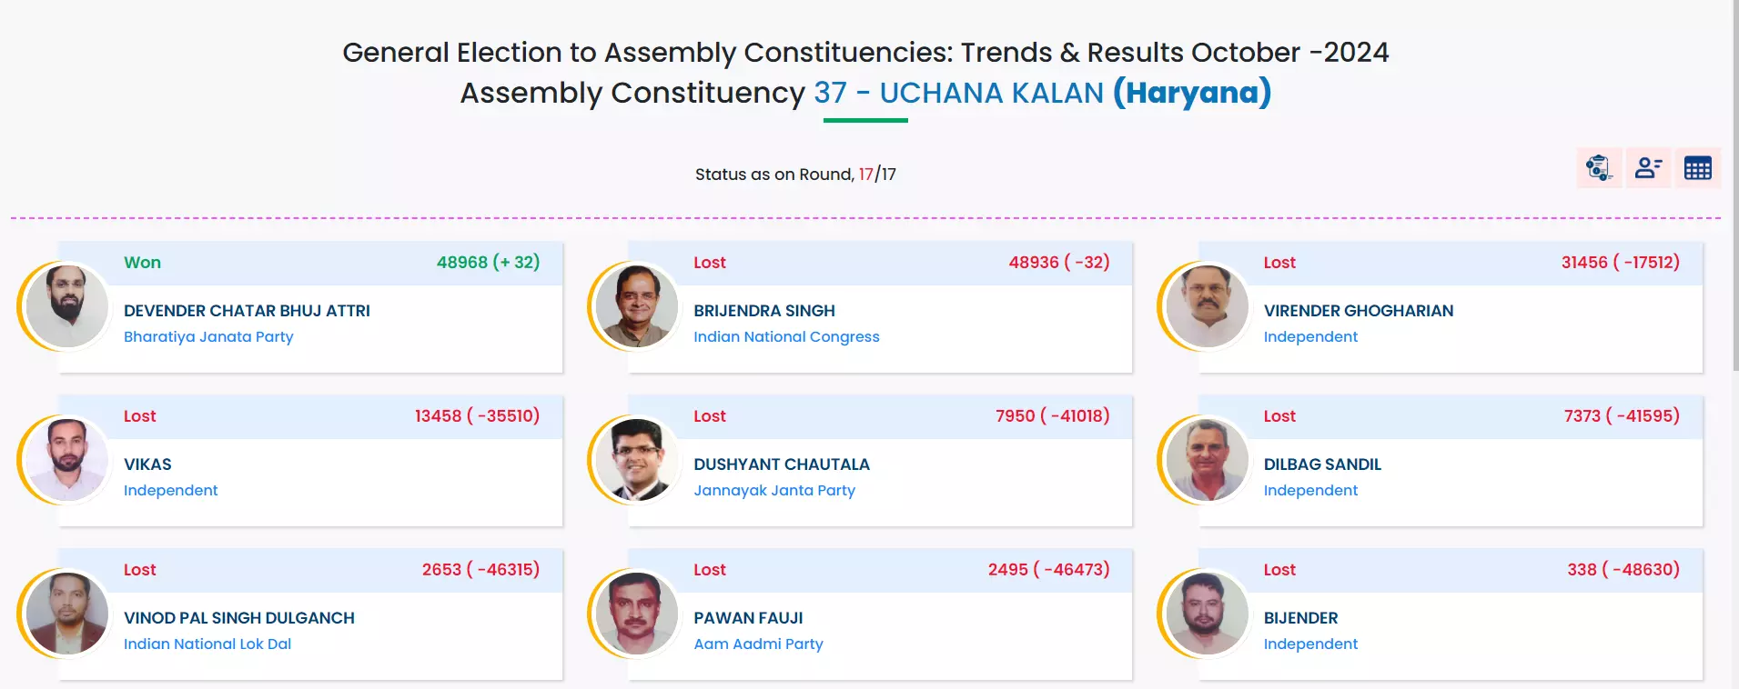This screenshot has height=689, width=1739.
Task: Open Virender Ghogharian's photo
Action: pyautogui.click(x=1207, y=306)
